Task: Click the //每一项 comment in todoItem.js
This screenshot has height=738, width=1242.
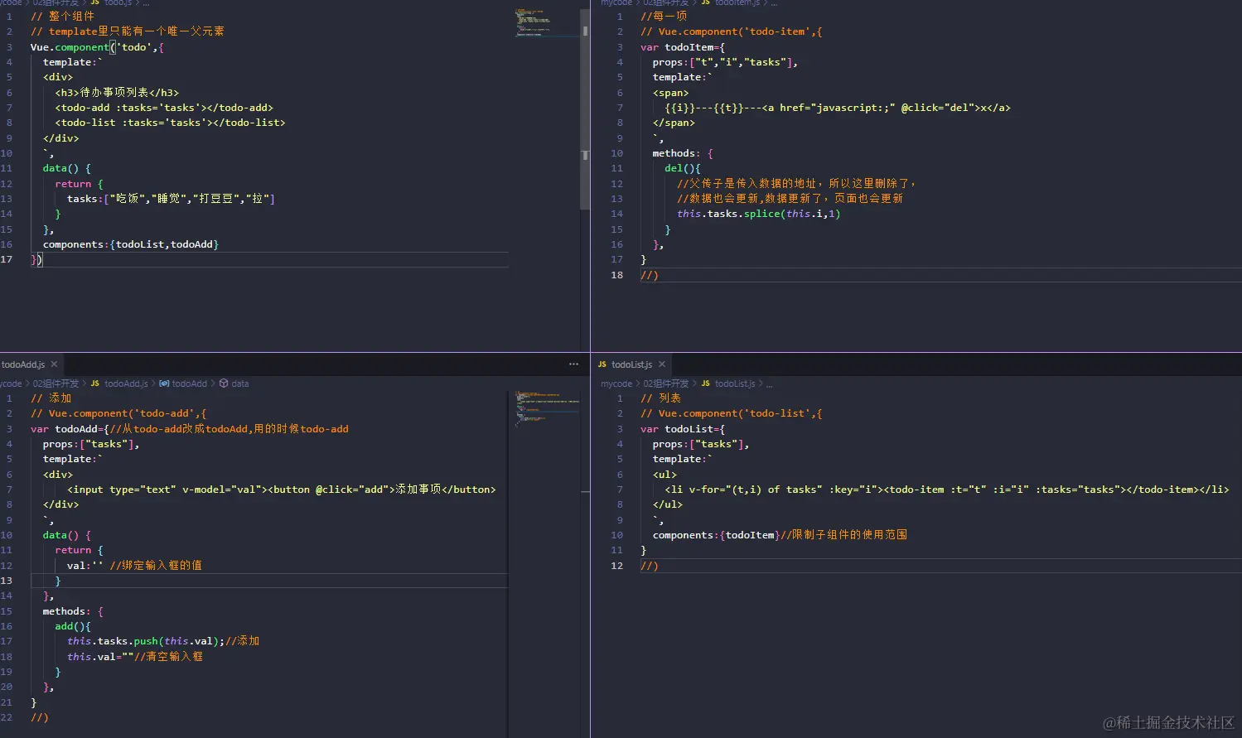Action: click(x=664, y=16)
